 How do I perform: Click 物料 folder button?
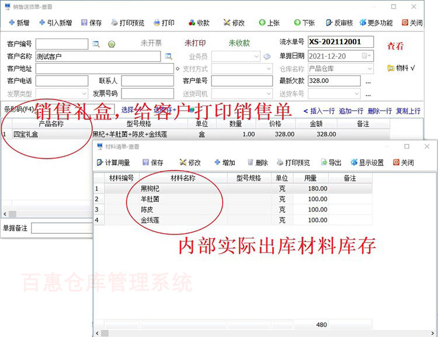pyautogui.click(x=401, y=68)
